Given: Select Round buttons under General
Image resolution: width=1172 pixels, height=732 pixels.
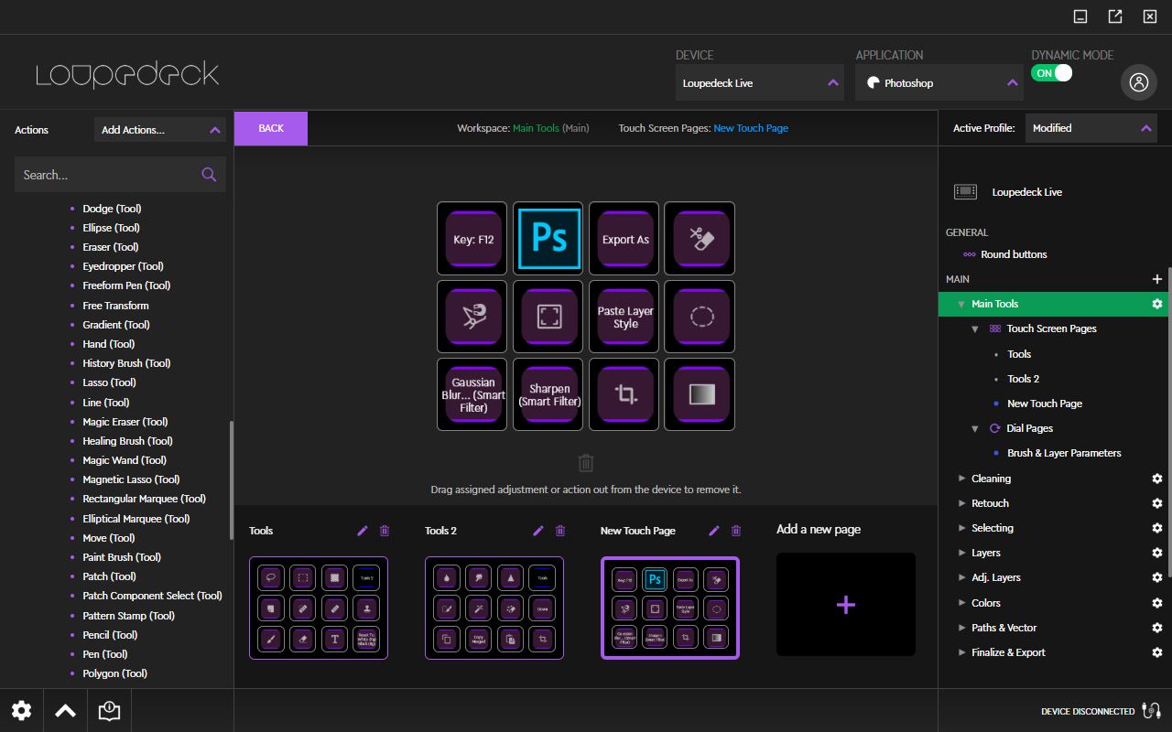Looking at the screenshot, I should click(1014, 254).
